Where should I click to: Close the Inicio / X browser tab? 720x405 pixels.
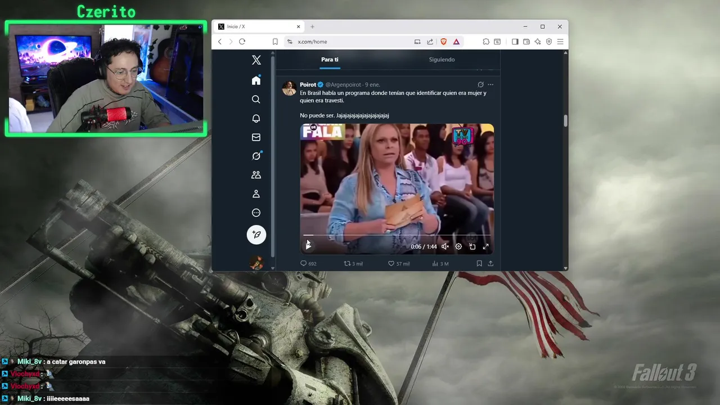coord(299,26)
